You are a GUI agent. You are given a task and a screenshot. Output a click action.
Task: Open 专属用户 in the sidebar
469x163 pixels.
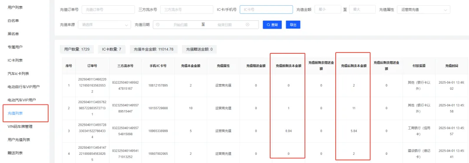tap(15, 47)
